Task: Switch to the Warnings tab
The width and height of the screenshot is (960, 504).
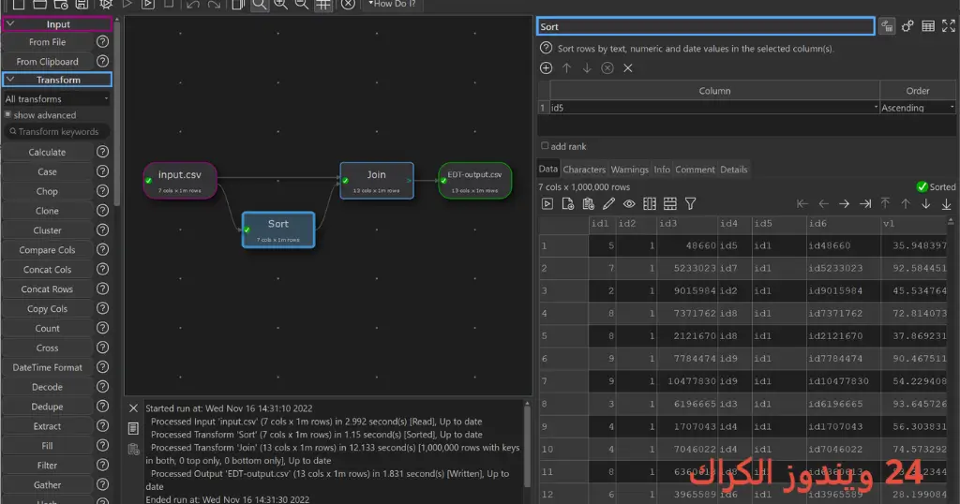Action: (x=629, y=170)
